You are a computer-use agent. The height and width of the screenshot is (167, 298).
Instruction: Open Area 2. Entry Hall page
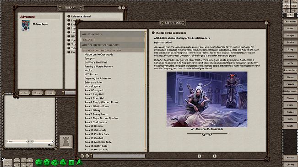pos(94,94)
